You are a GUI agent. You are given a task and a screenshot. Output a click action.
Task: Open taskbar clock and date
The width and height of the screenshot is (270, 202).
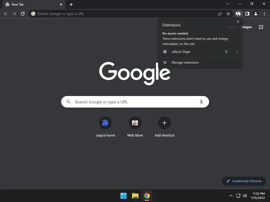pos(258,196)
